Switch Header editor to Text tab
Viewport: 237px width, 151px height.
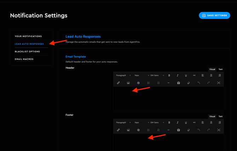point(220,69)
